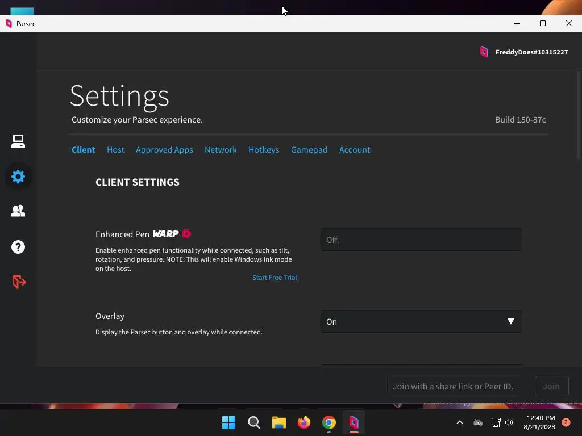Screen dimensions: 582x436
Task: Open the Hotkeys tab
Action: (264, 150)
